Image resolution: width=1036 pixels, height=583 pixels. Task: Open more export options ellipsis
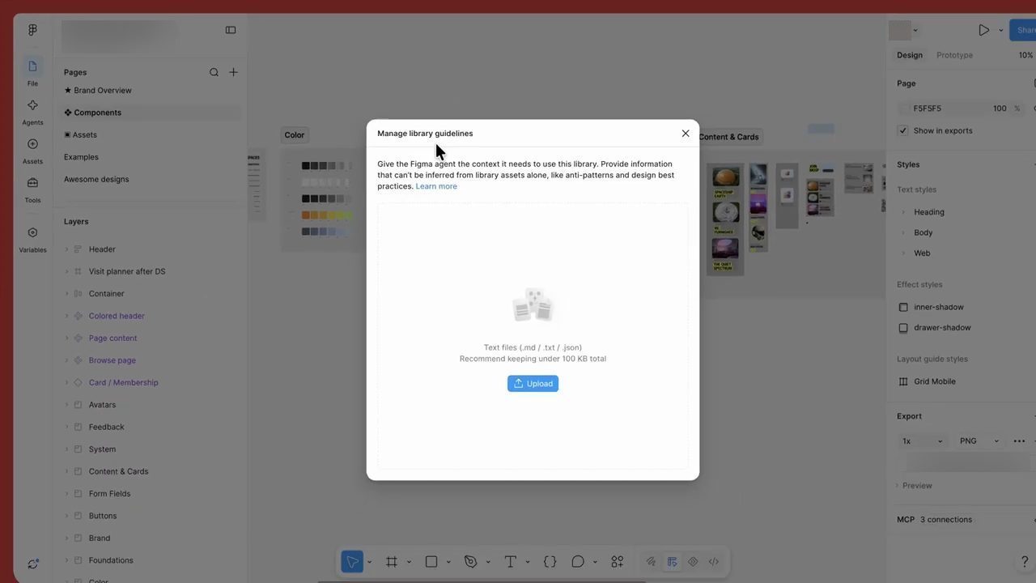(x=1019, y=441)
